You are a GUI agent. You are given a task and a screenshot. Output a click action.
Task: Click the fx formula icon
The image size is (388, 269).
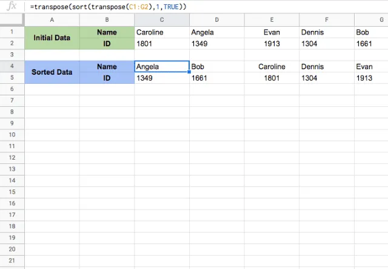point(12,6)
